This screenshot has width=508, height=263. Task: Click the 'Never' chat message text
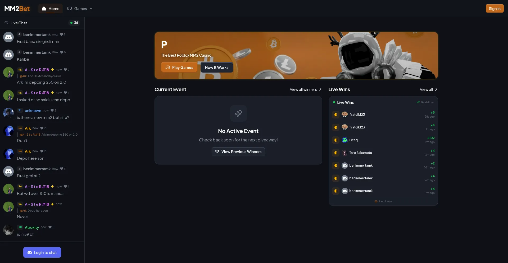(x=22, y=217)
